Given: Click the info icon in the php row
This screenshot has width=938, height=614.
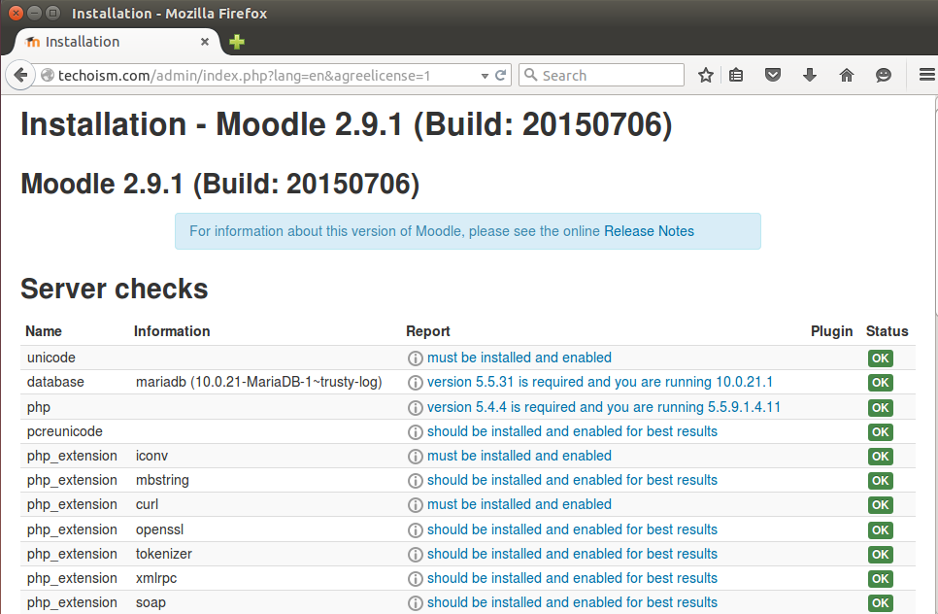Looking at the screenshot, I should coord(416,408).
